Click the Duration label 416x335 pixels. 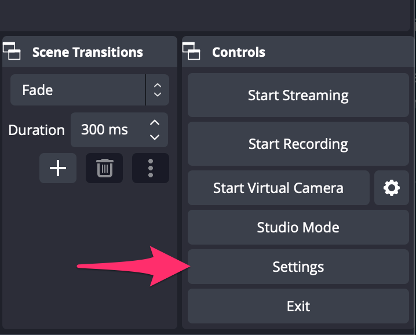pyautogui.click(x=37, y=130)
